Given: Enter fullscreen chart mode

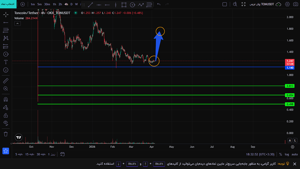Looking at the screenshot, I should [243, 4].
